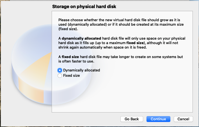Click the "Dynamically allocated" option label text
199x127 pixels.
[x=81, y=70]
